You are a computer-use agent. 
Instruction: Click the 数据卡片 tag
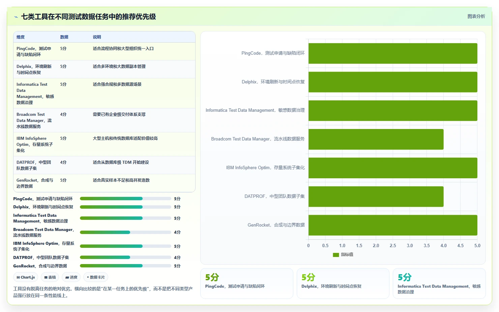coord(96,277)
